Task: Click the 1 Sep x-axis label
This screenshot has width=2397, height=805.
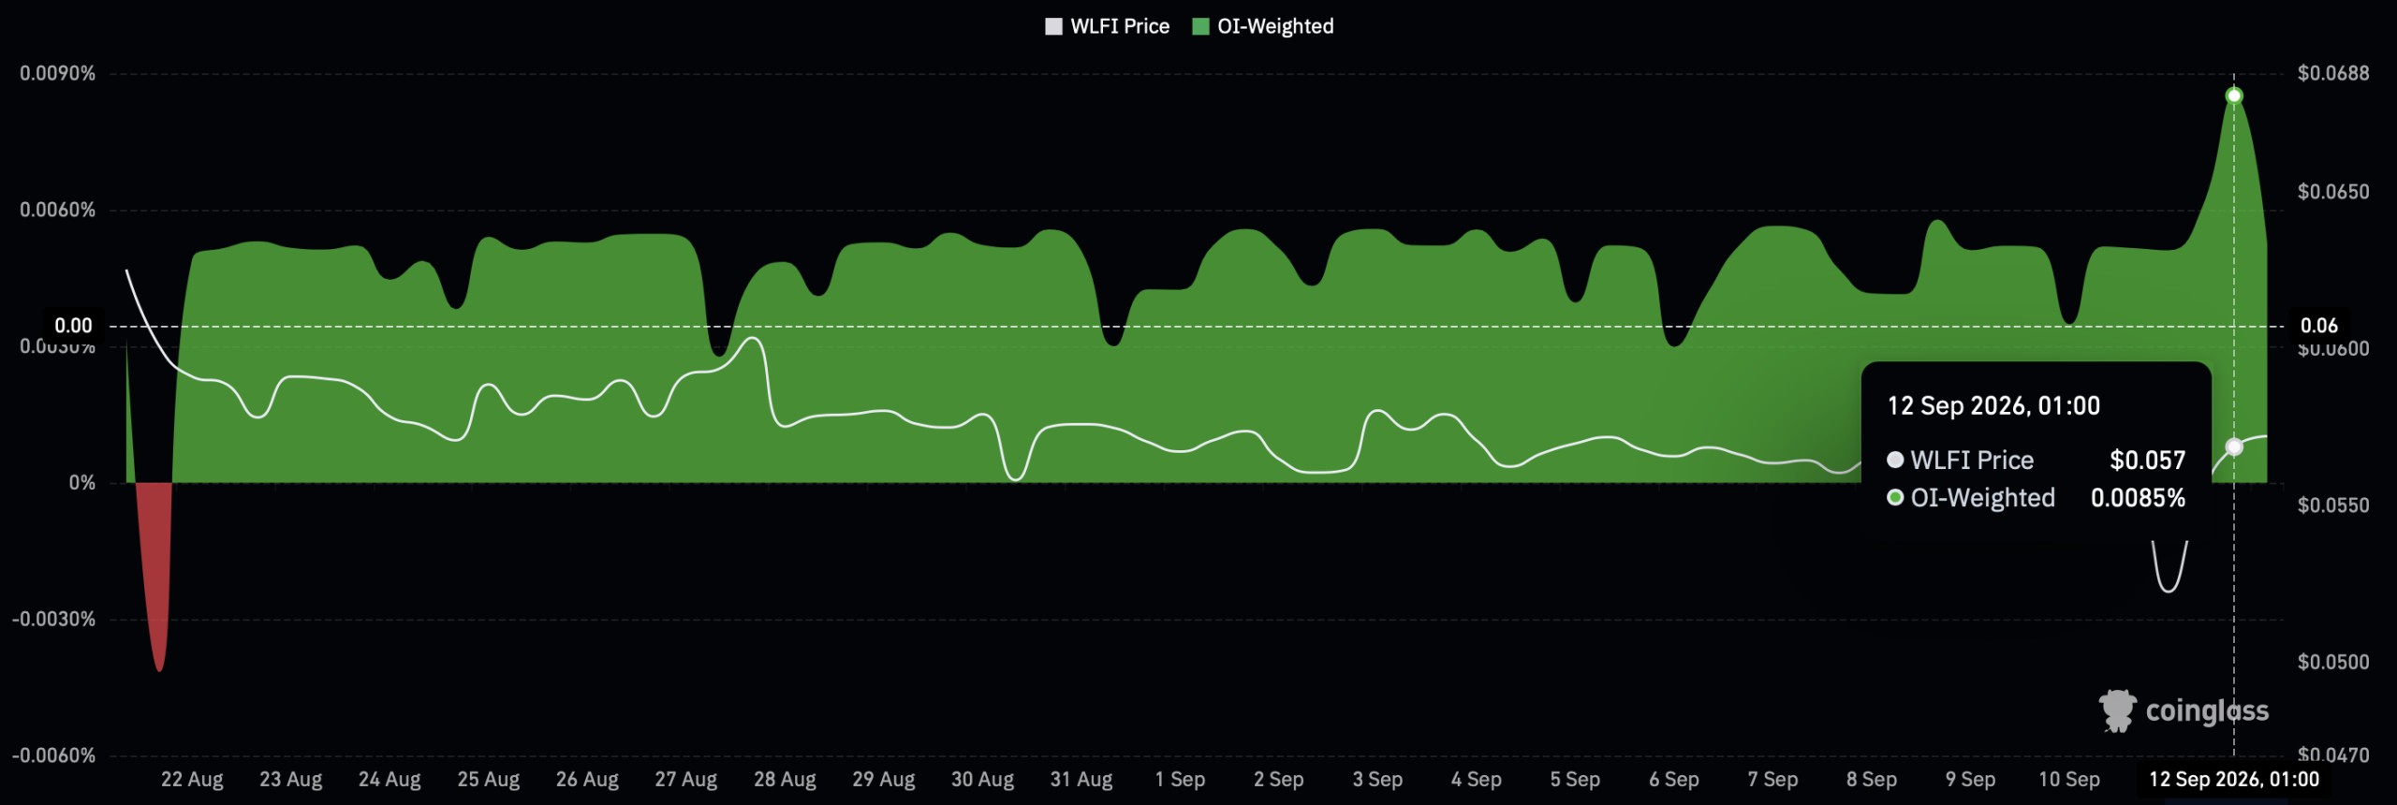Action: [1180, 779]
